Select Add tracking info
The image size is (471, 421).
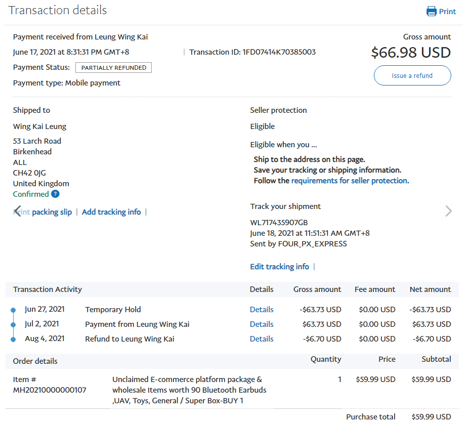(x=111, y=212)
